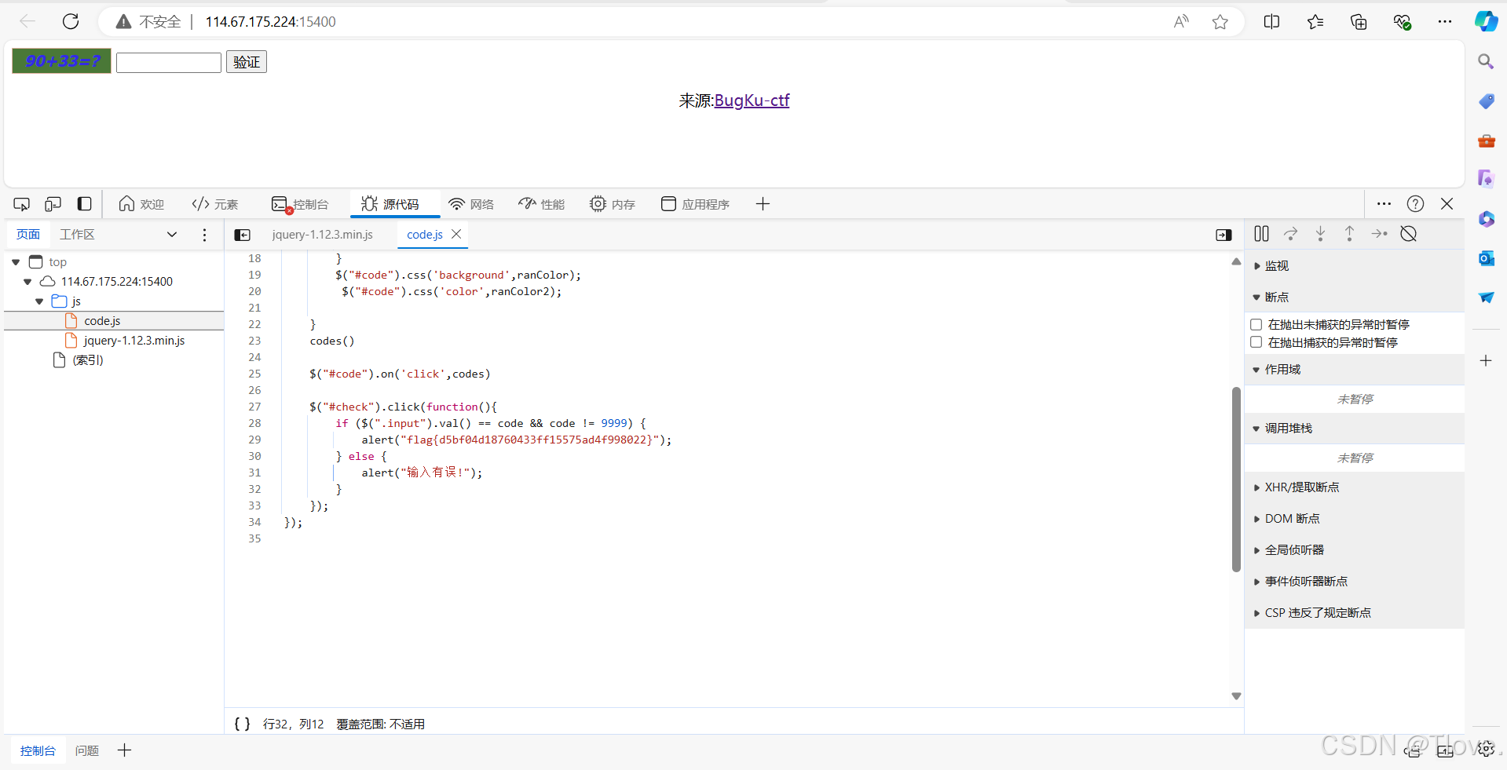Open more panels with the plus icon
The width and height of the screenshot is (1507, 770).
762,204
